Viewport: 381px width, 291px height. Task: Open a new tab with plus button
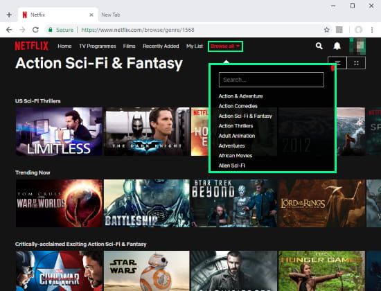pos(9,15)
